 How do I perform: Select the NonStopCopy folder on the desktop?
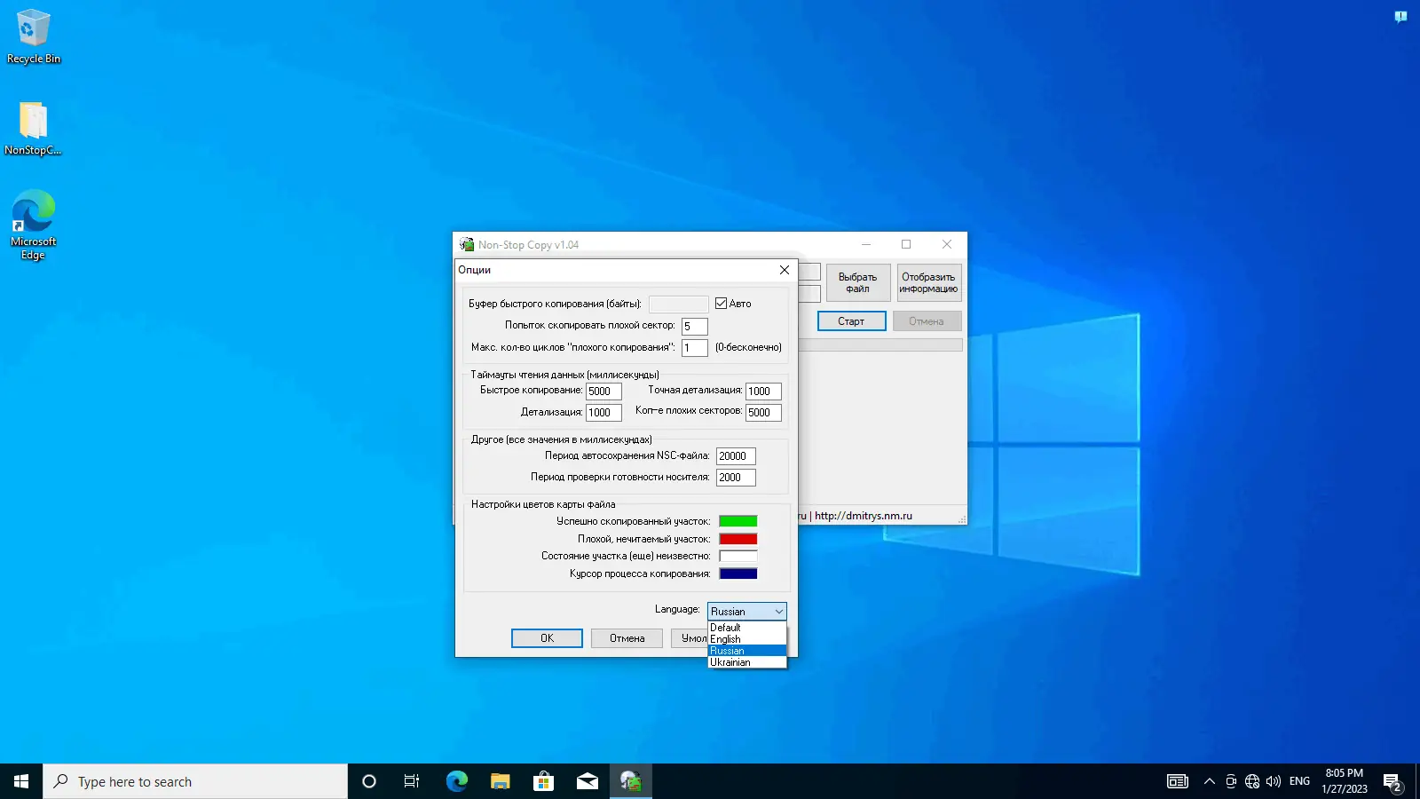coord(33,129)
